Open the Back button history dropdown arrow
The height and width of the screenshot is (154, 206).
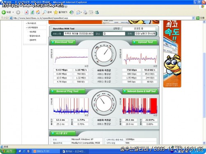coord(13,12)
